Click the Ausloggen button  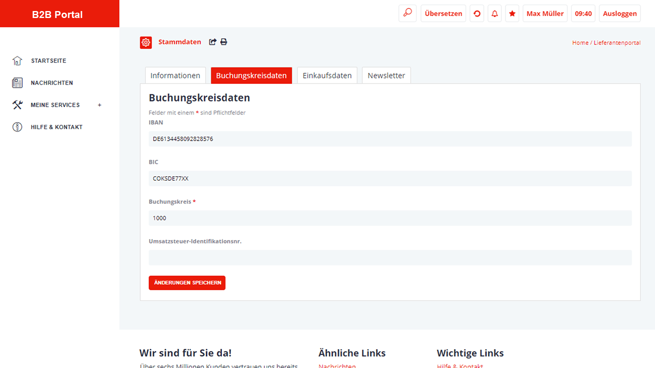[x=619, y=13]
